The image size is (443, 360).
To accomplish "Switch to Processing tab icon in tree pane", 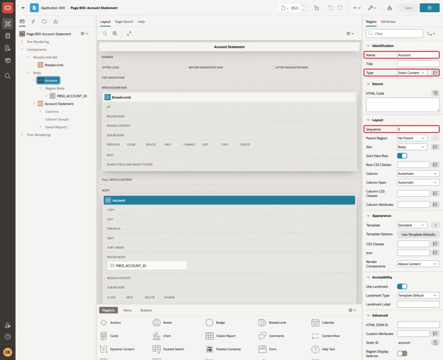I will 44,22.
